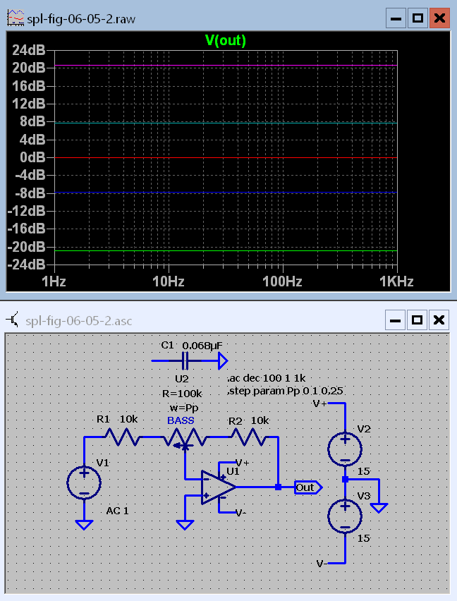
Task: Click the ground symbol below V1
Action: tap(84, 524)
